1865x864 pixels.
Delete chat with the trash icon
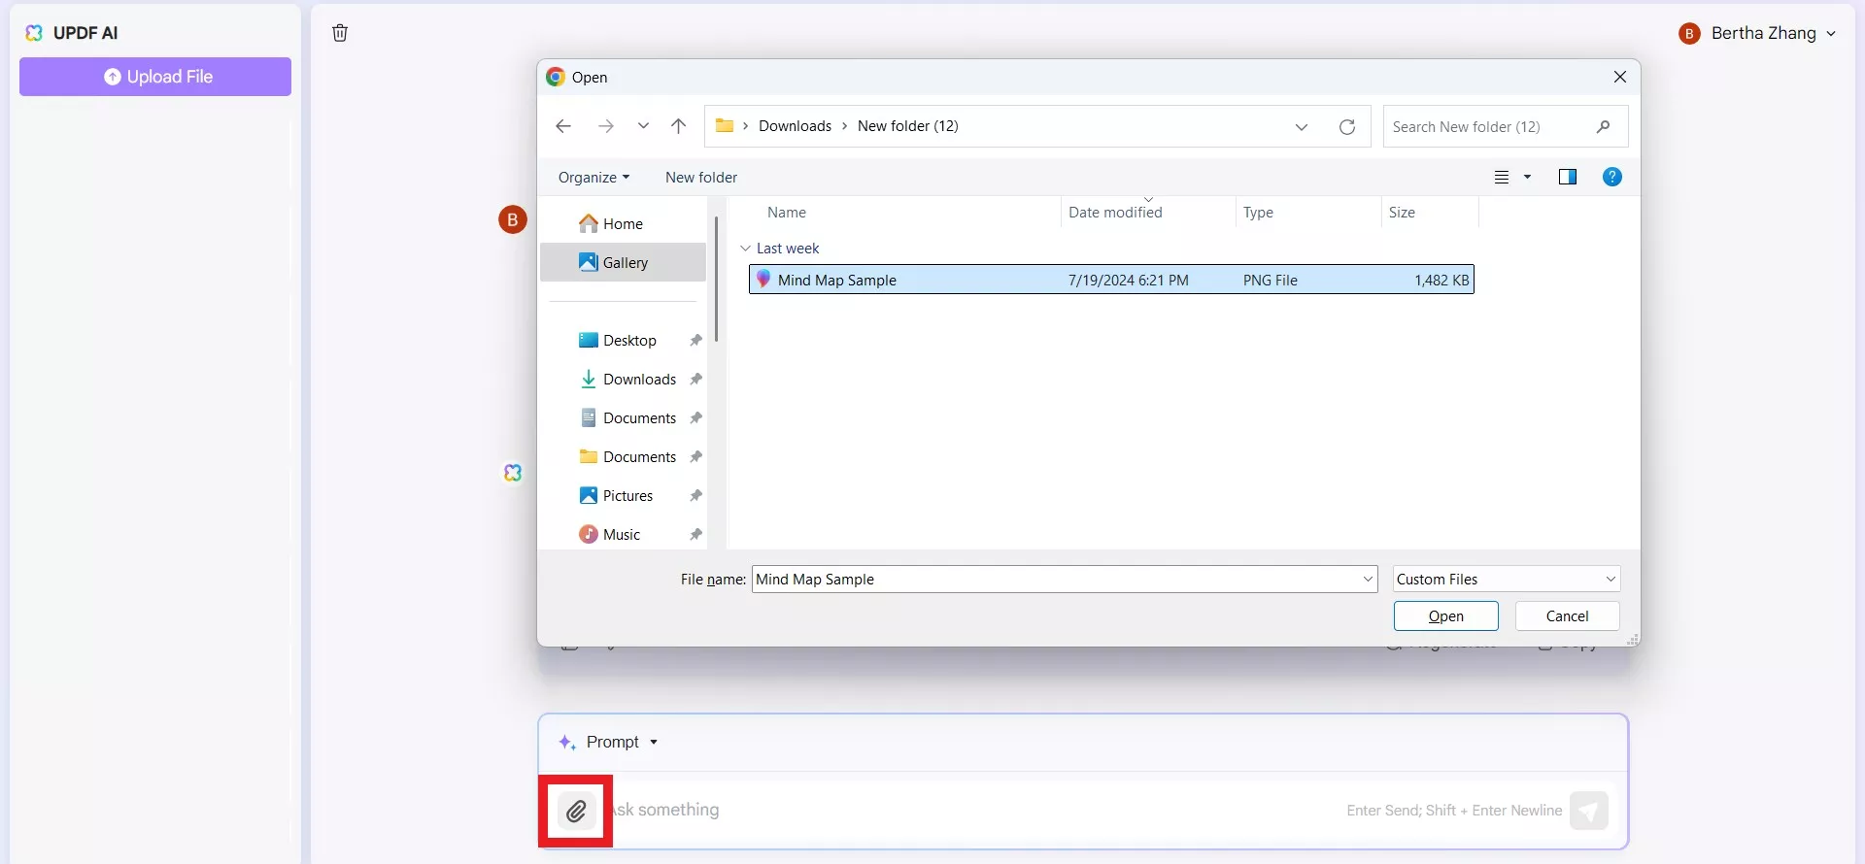[340, 33]
